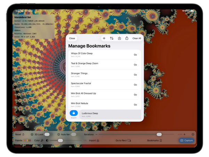Open the Palette color strip picker
209x157 pixels.
click(x=28, y=140)
